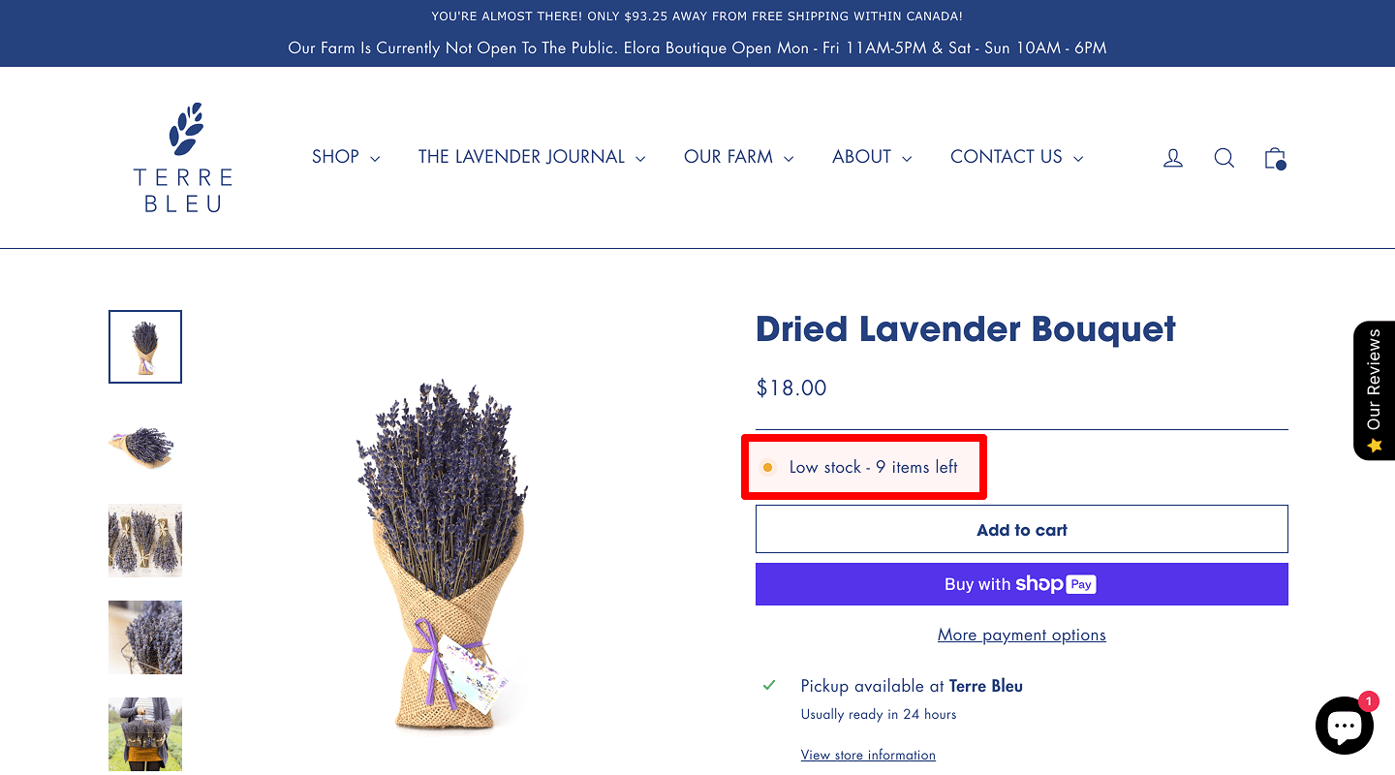This screenshot has height=775, width=1395.
Task: Open More payment options link
Action: click(1022, 635)
